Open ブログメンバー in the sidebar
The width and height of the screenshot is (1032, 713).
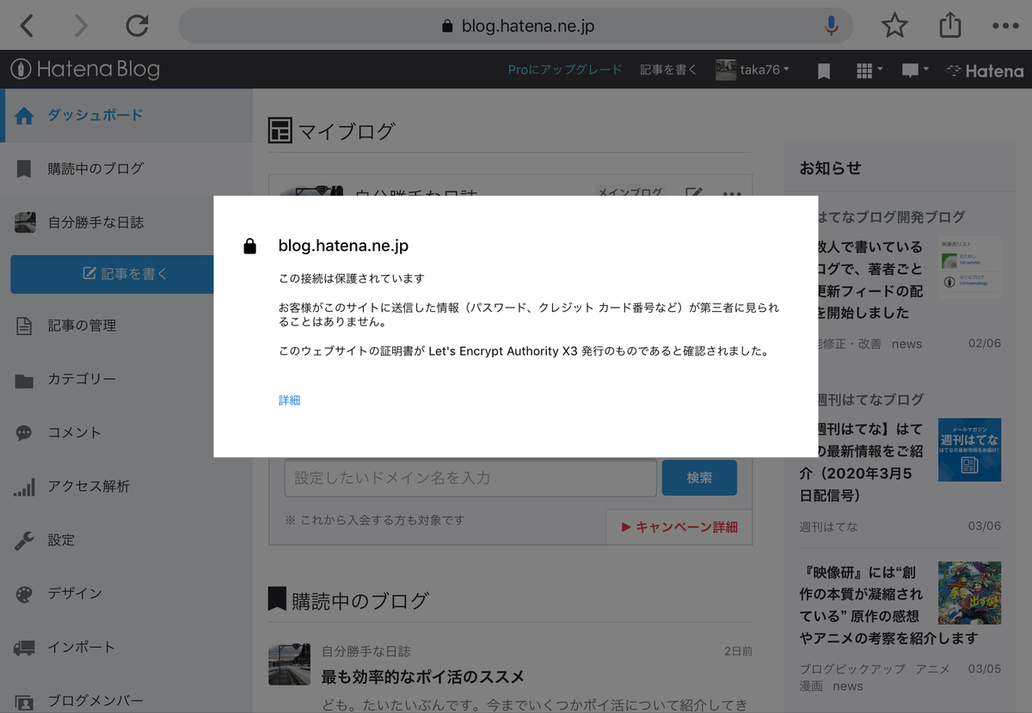[126, 700]
